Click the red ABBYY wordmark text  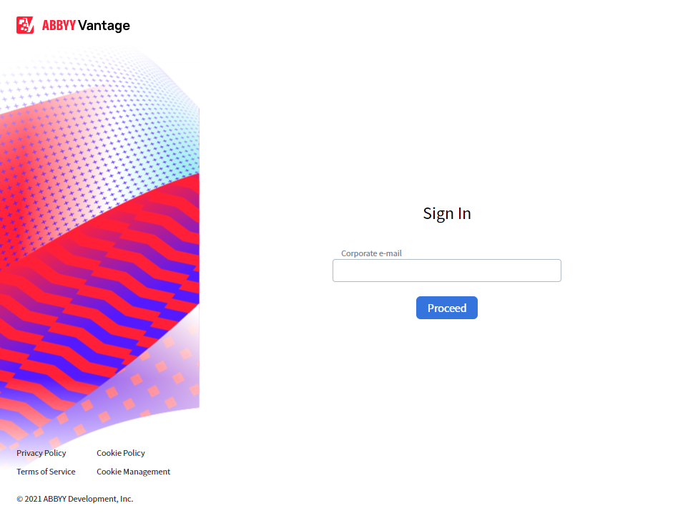click(59, 25)
